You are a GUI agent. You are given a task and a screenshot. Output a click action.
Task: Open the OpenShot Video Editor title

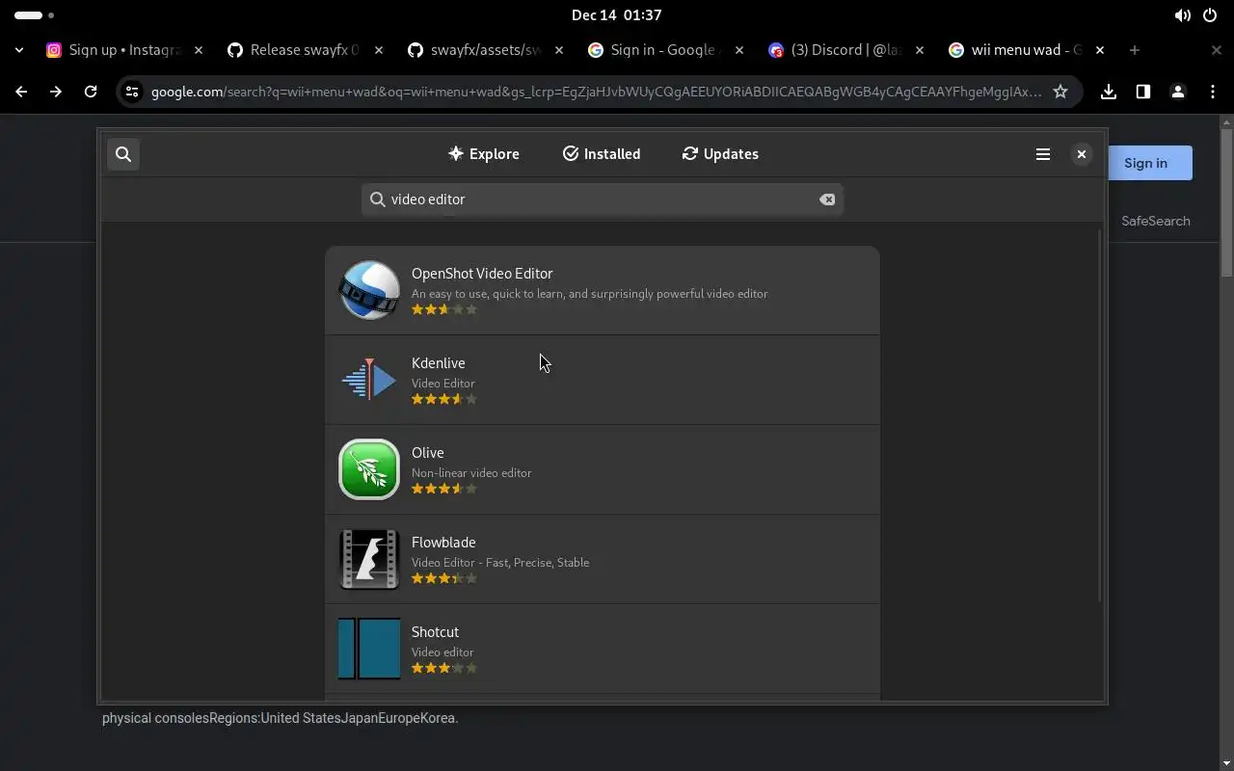pos(482,274)
